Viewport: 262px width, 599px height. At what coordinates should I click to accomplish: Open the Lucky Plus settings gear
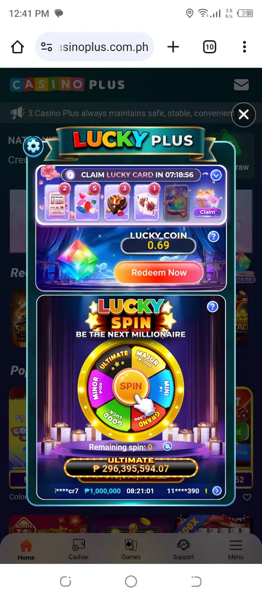pyautogui.click(x=33, y=146)
